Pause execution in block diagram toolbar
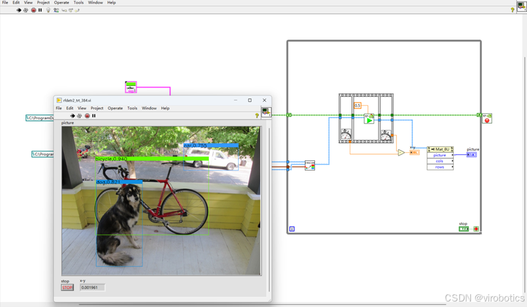 [40, 10]
